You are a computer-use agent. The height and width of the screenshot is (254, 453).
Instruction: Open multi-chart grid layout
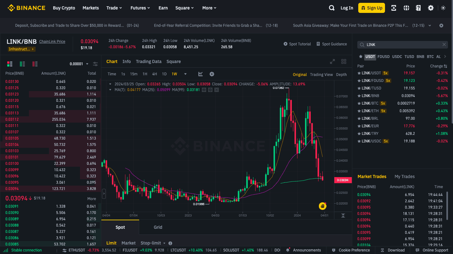coord(344,61)
